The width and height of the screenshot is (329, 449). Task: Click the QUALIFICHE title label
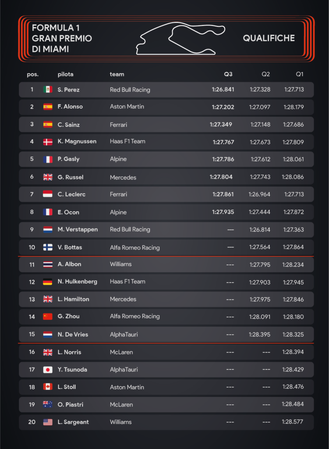coord(269,39)
